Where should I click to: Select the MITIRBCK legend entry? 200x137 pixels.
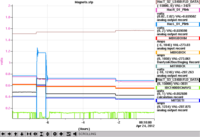[178, 66]
